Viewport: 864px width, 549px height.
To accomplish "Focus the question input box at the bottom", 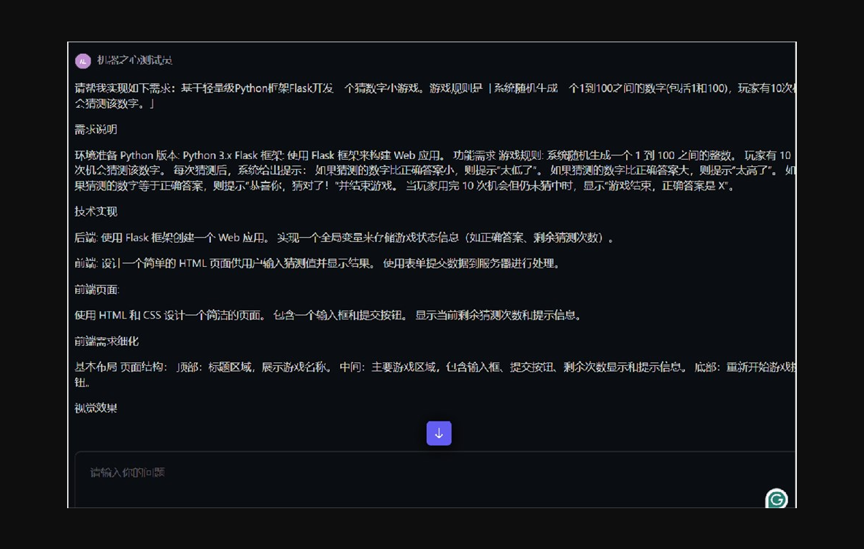I will pyautogui.click(x=292, y=472).
